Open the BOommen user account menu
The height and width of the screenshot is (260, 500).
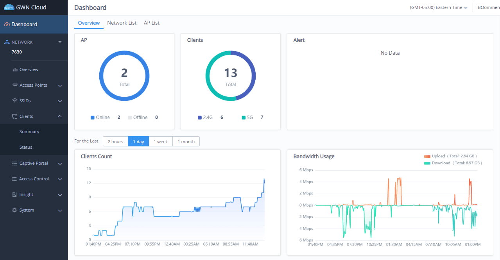tap(488, 7)
